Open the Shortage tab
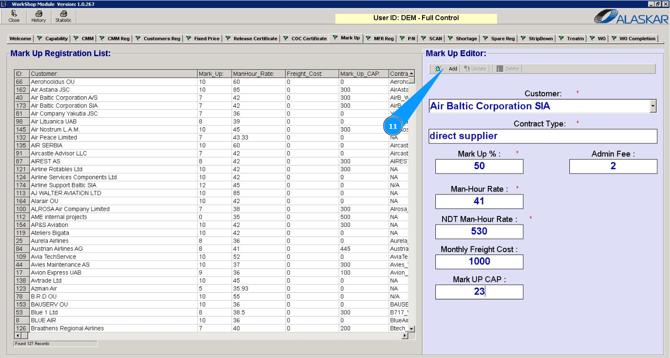The image size is (670, 358). coord(462,39)
